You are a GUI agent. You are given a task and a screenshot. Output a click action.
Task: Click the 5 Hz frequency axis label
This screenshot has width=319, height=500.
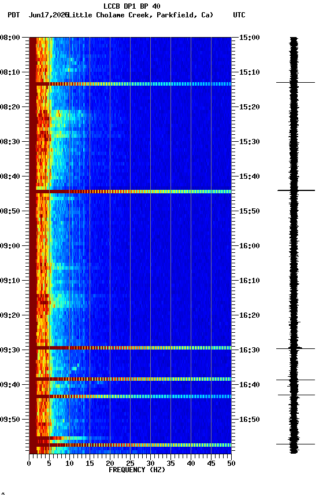49,464
